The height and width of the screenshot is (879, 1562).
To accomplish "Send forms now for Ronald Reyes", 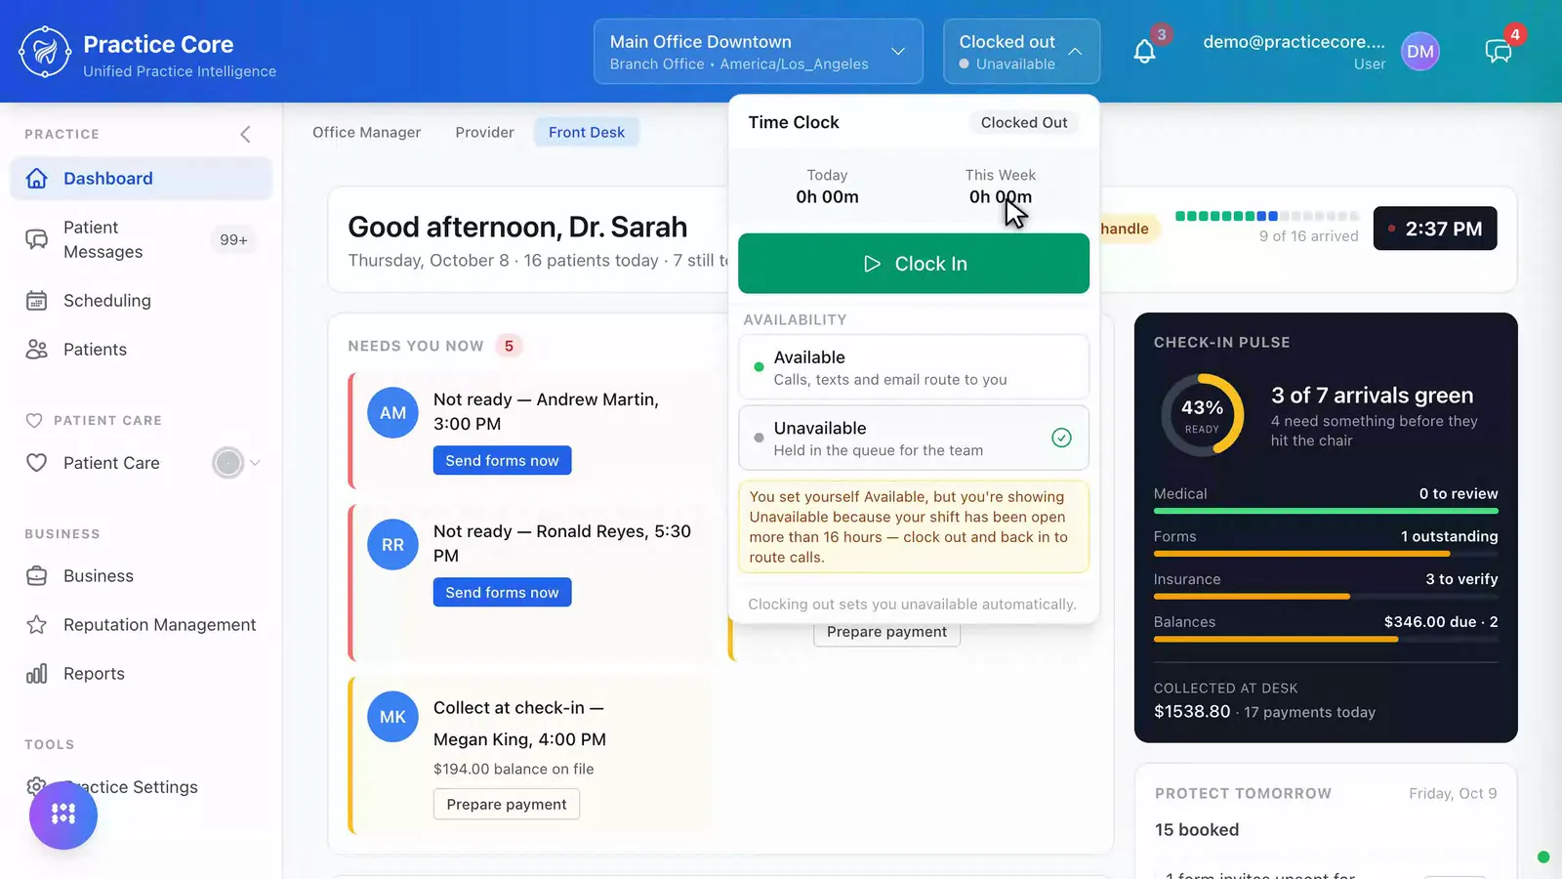I will point(502,593).
